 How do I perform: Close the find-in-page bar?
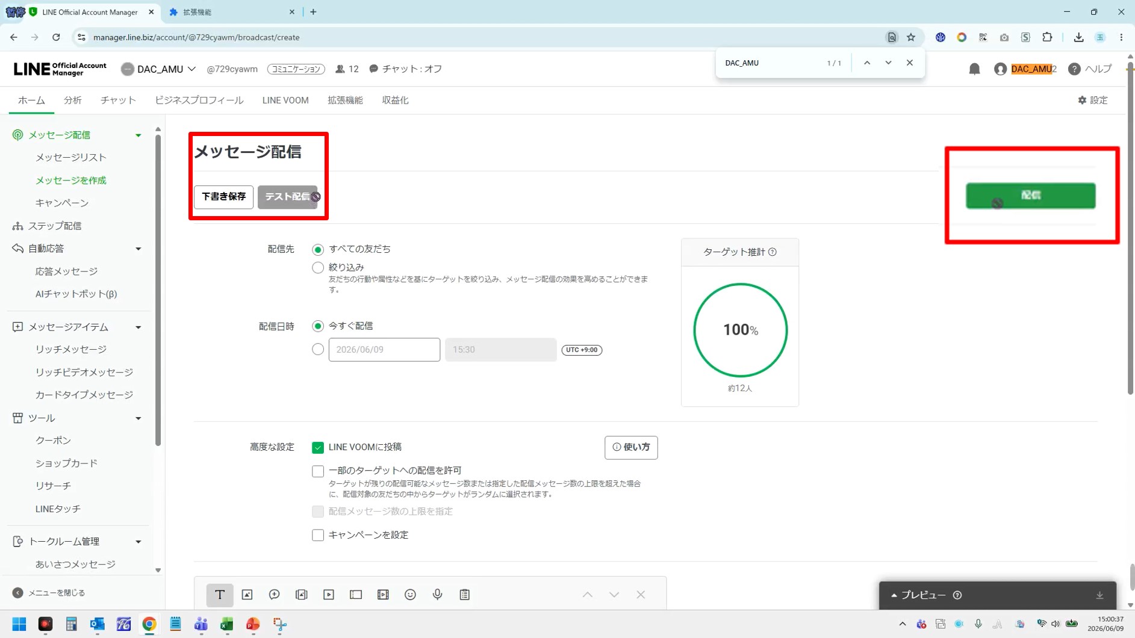point(910,63)
